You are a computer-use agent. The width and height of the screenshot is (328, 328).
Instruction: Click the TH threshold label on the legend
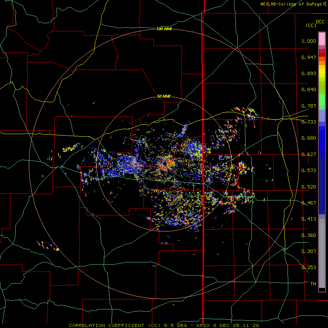tap(313, 284)
